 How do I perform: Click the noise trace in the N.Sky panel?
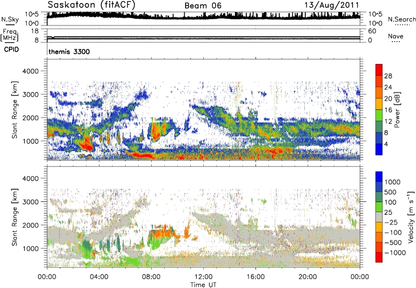click(x=203, y=16)
